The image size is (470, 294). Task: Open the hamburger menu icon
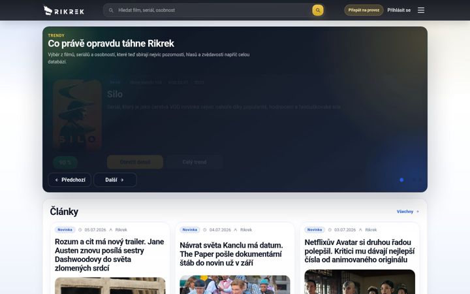pyautogui.click(x=421, y=10)
